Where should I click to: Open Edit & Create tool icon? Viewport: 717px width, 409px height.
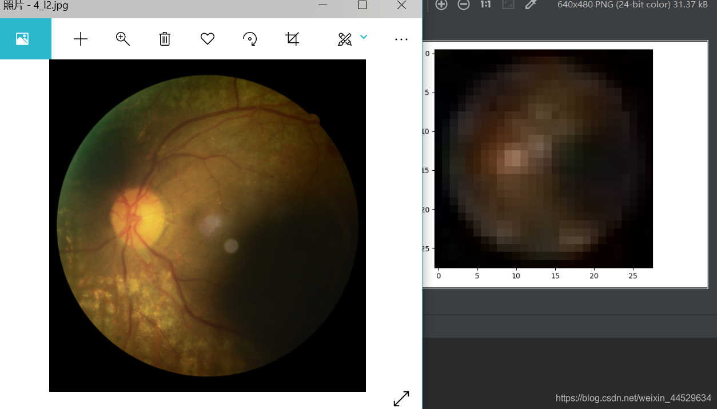(x=345, y=39)
